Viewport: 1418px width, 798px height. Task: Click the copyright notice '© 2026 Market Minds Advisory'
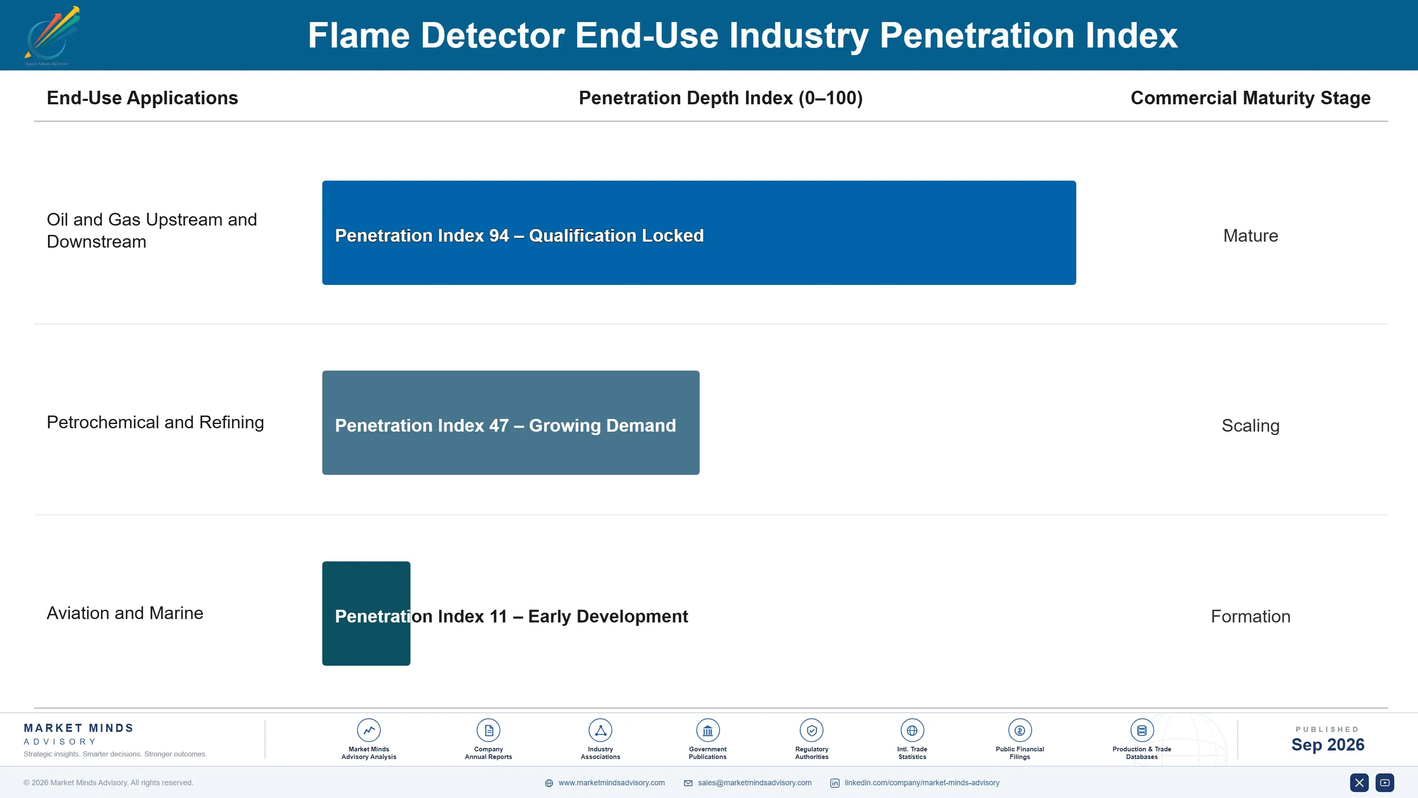pos(109,783)
